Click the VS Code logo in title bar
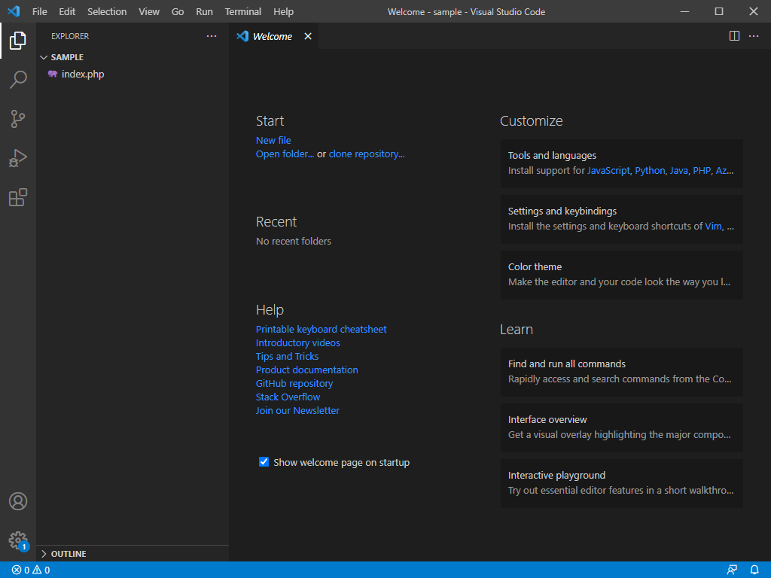771x578 pixels. pos(14,11)
